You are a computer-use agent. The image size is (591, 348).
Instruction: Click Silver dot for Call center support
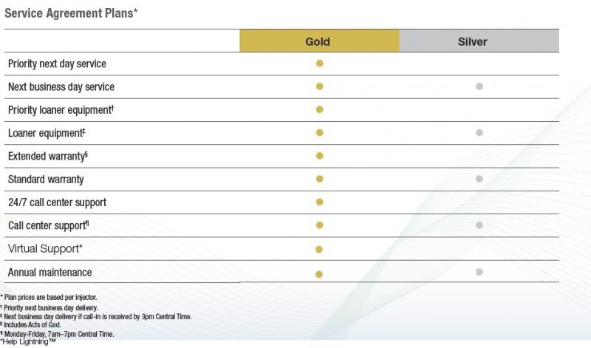(x=479, y=225)
